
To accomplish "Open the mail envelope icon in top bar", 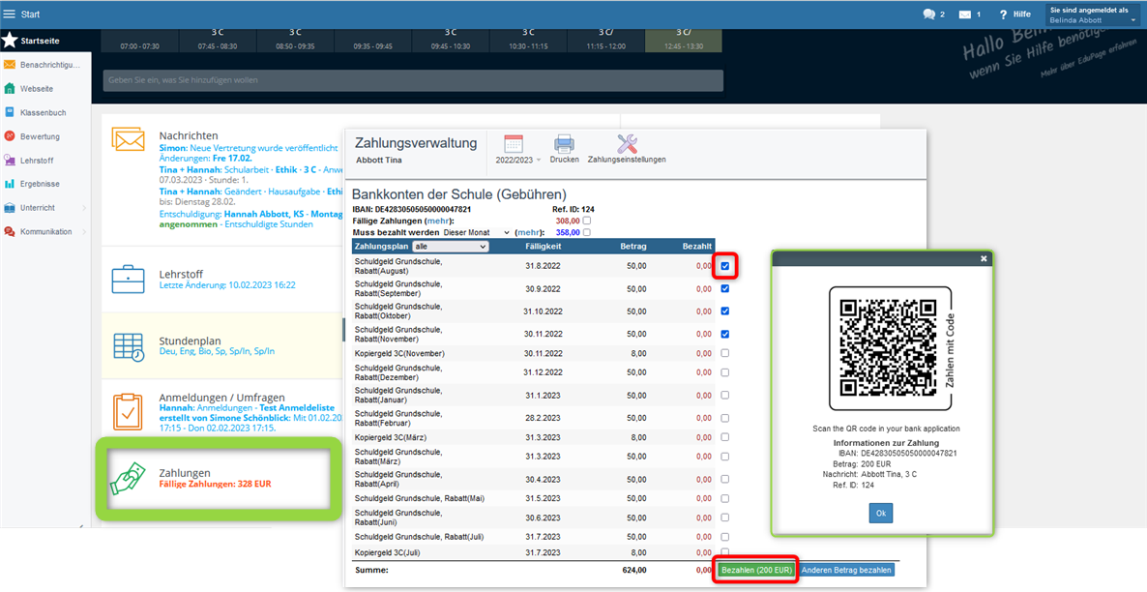I will 965,14.
